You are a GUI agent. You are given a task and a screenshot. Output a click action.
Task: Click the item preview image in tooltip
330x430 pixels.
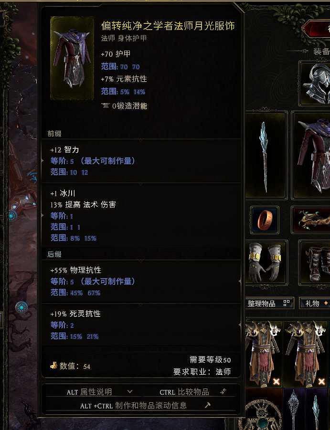(72, 58)
